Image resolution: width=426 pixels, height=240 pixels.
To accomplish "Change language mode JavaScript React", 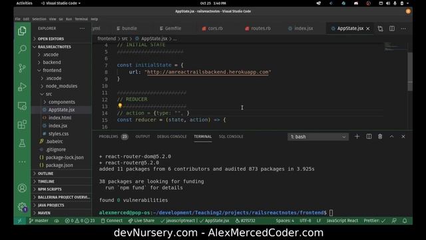I will [x=342, y=221].
